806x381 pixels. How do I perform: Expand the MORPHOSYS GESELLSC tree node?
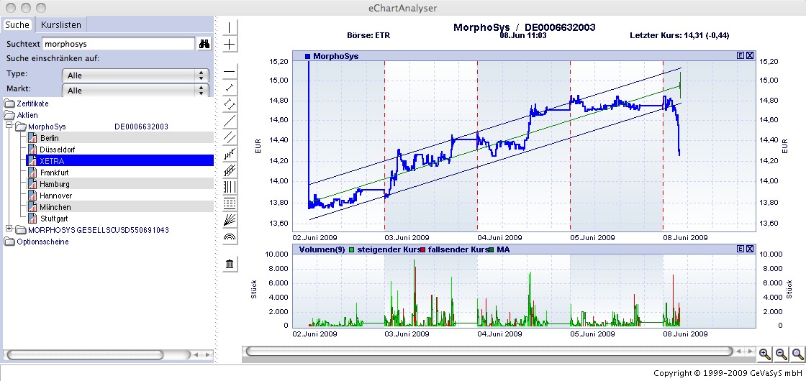coord(9,229)
